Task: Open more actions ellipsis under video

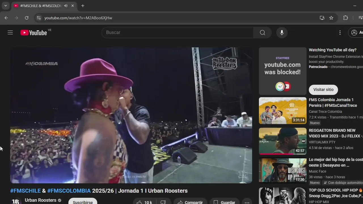Action: [247, 201]
